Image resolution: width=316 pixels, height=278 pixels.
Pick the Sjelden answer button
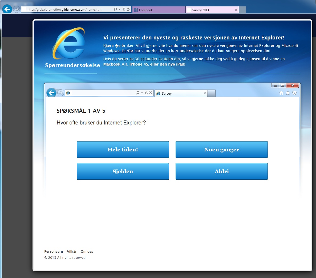[x=123, y=171]
